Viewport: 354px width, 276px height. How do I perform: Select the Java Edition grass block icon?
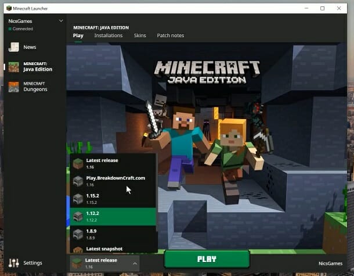tap(13, 67)
